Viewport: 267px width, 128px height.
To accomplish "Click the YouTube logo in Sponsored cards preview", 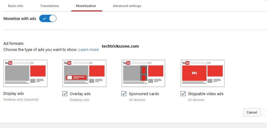I will (x=127, y=63).
